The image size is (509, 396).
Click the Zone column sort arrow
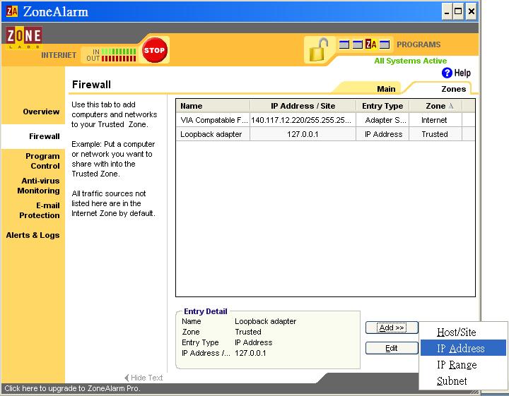[x=450, y=106]
